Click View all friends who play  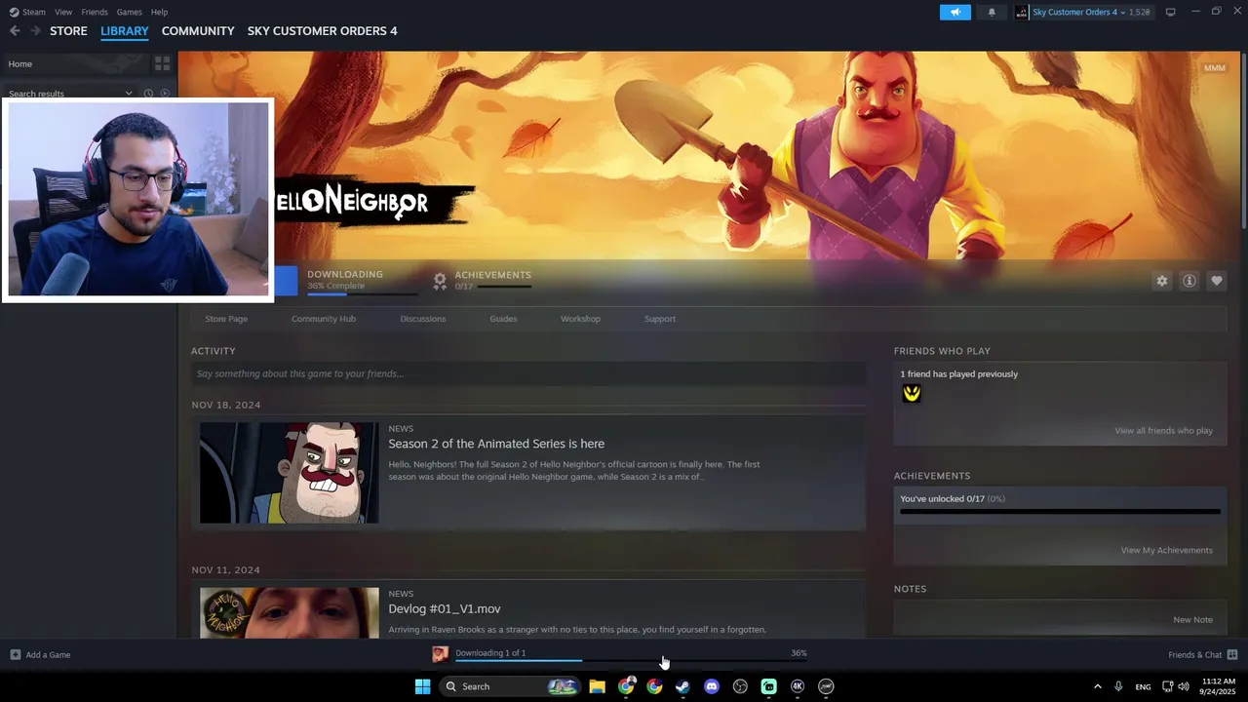tap(1163, 431)
